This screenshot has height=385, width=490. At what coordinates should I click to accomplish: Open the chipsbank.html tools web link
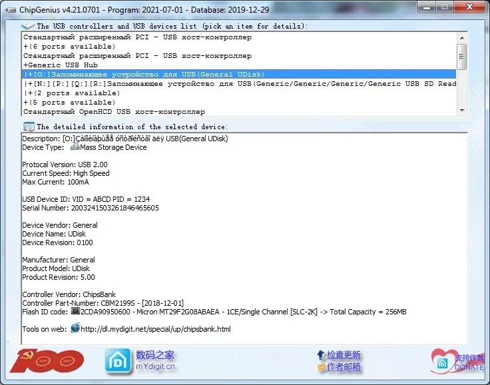tap(156, 329)
